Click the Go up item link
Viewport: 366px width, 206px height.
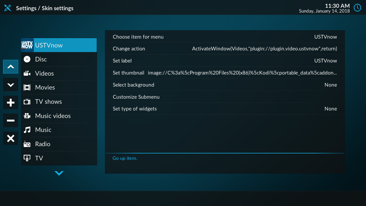pyautogui.click(x=125, y=158)
